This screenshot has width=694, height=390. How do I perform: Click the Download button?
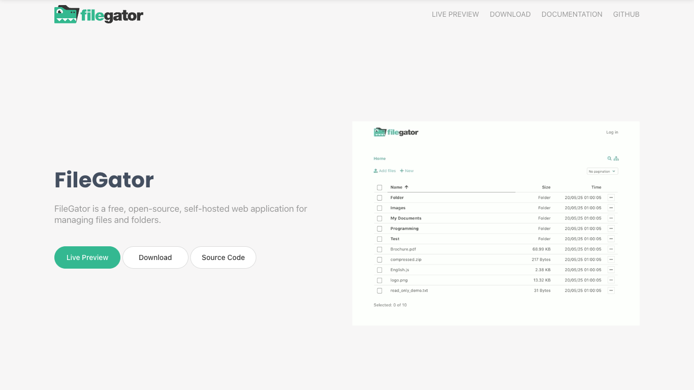click(x=155, y=257)
